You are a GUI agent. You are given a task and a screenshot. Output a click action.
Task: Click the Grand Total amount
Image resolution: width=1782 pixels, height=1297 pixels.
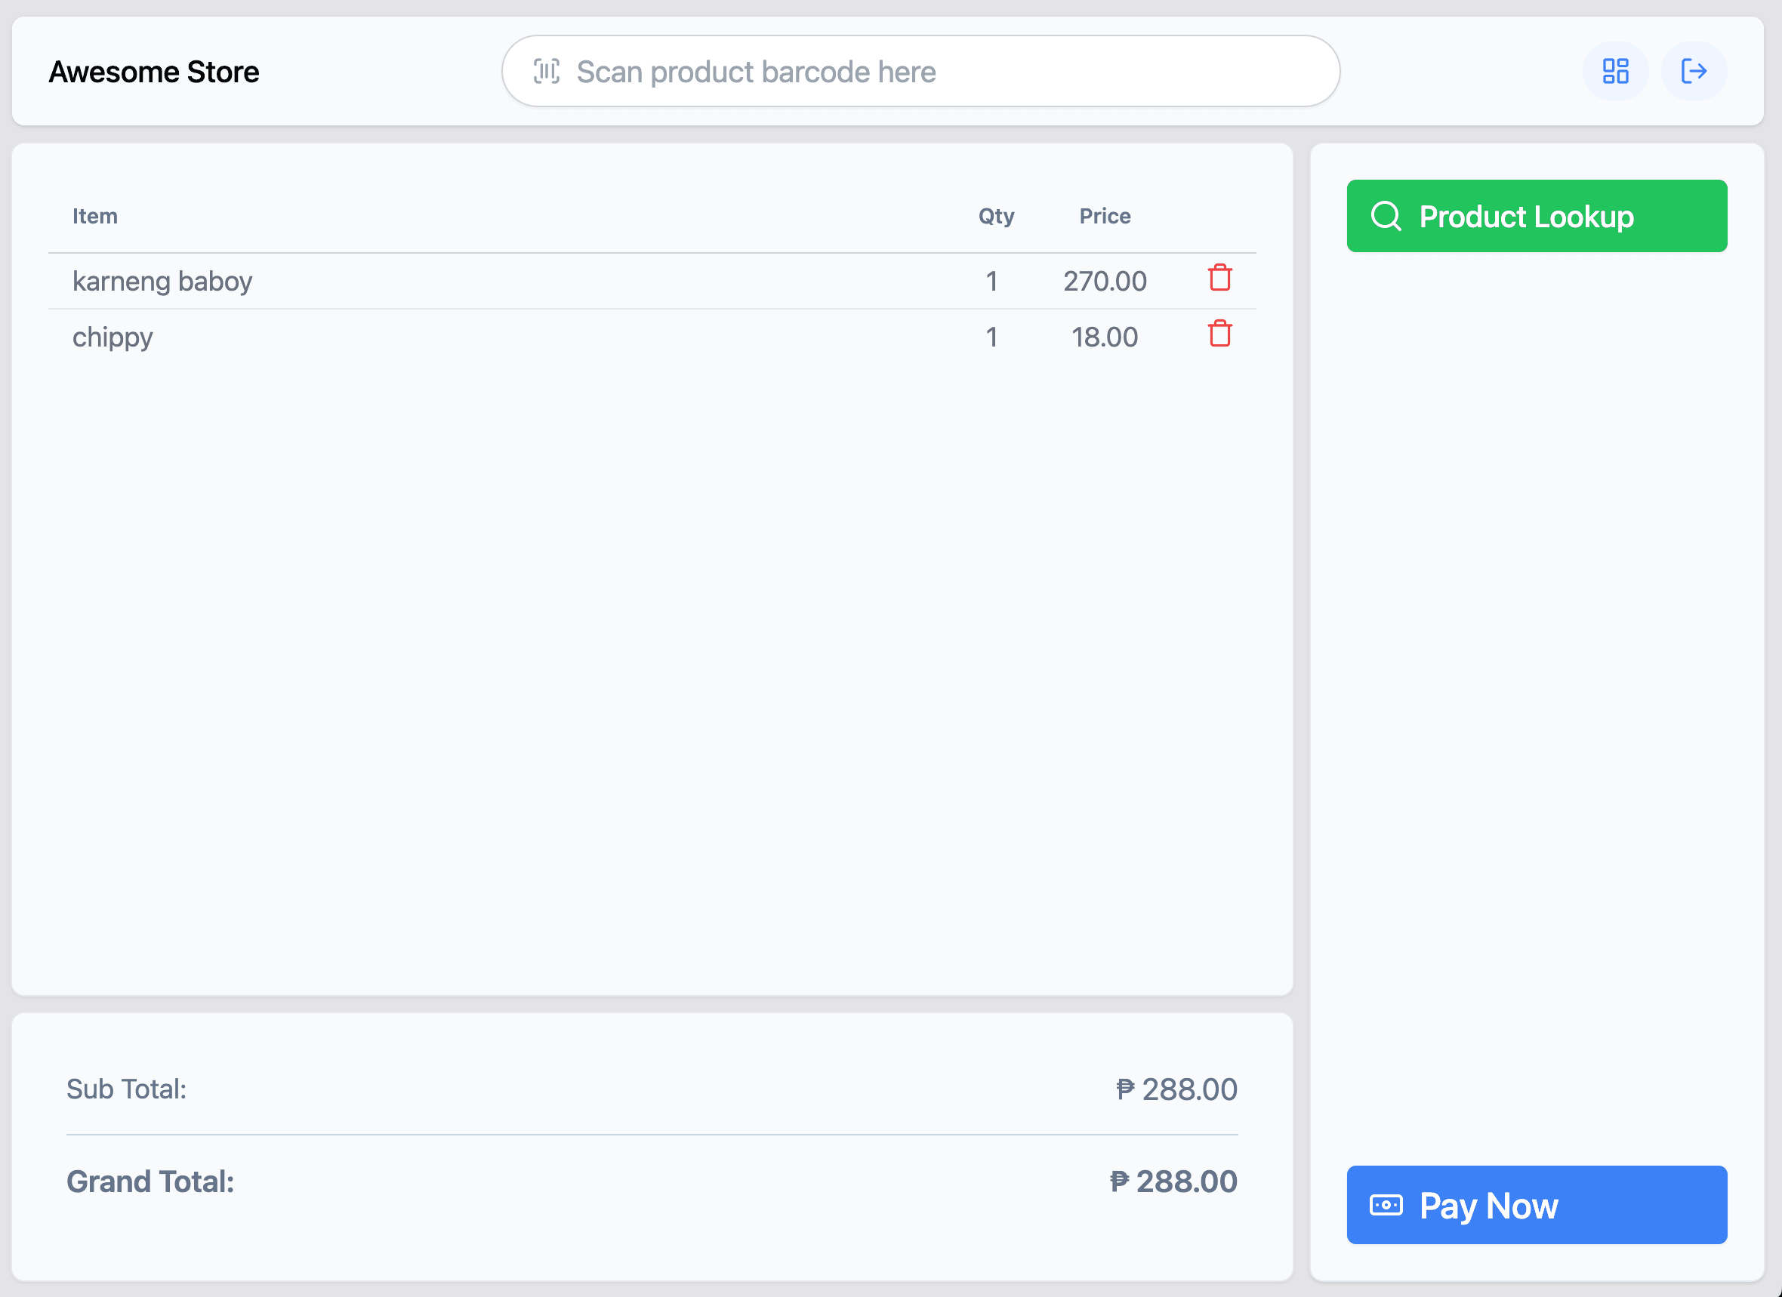(x=1173, y=1181)
